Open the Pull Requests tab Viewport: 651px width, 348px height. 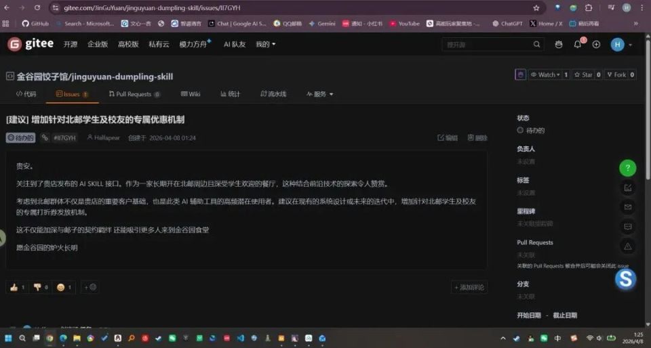[134, 94]
